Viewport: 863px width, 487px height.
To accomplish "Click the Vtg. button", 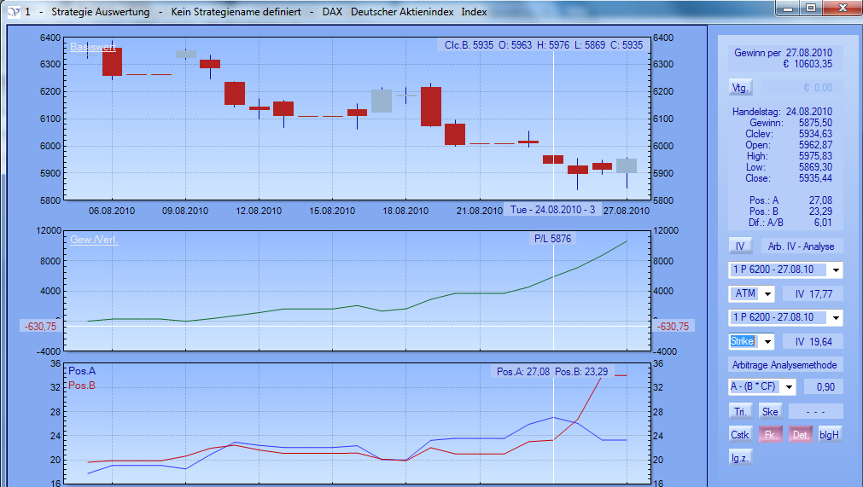I will point(740,88).
